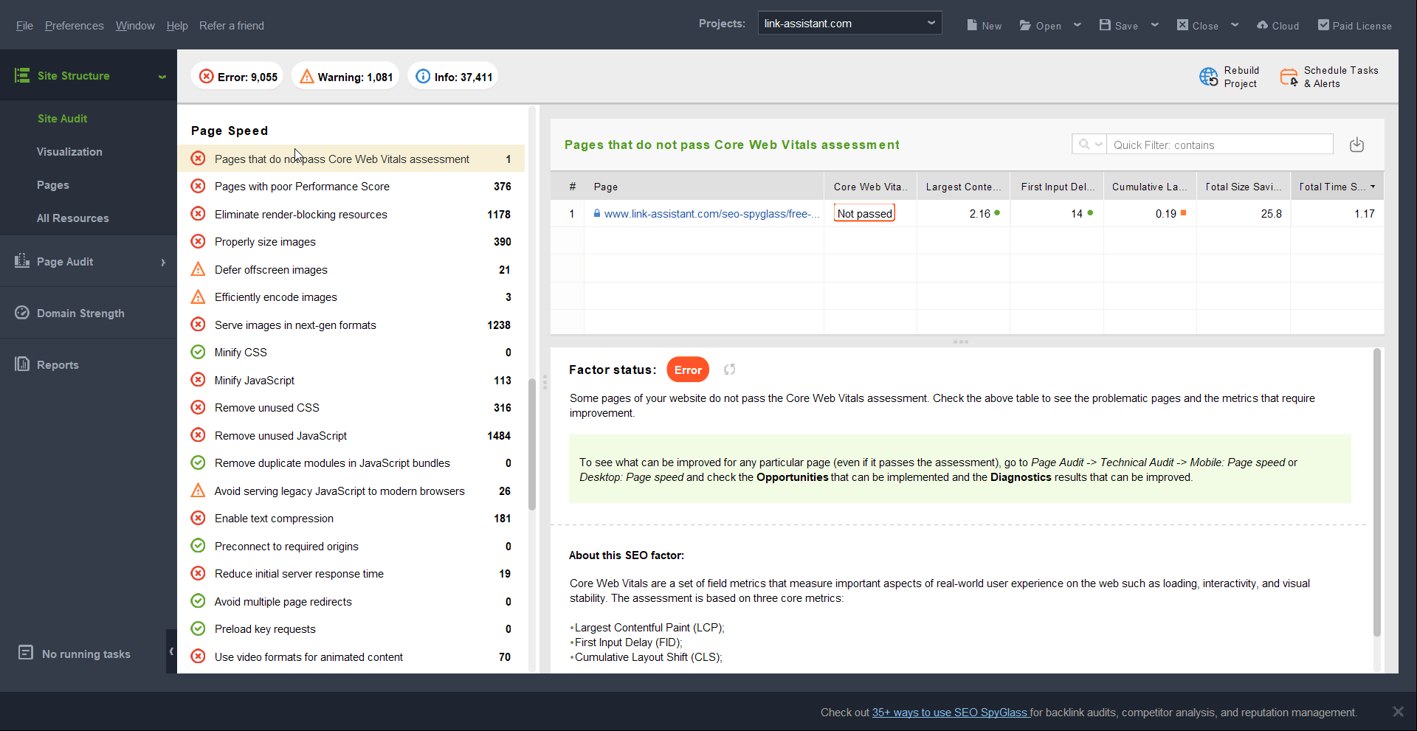Click the Cloud icon in toolbar
Image resolution: width=1417 pixels, height=731 pixels.
1262,25
